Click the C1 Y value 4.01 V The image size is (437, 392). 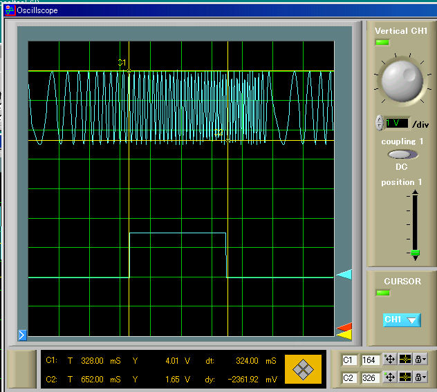pyautogui.click(x=178, y=360)
